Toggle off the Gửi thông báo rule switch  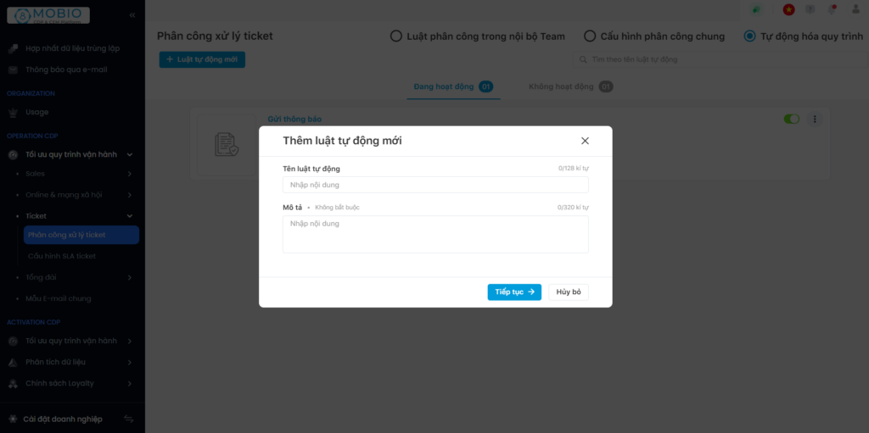[x=791, y=119]
